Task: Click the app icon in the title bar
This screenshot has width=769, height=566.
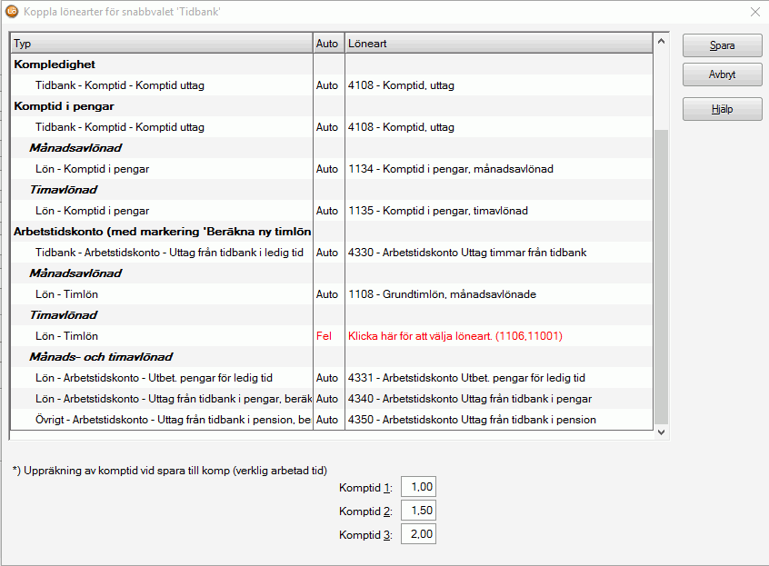Action: [11, 11]
